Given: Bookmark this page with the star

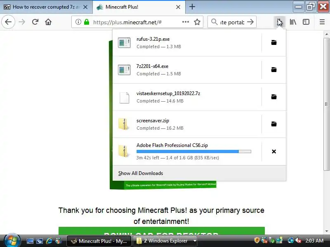Looking at the screenshot, I should pyautogui.click(x=197, y=22).
